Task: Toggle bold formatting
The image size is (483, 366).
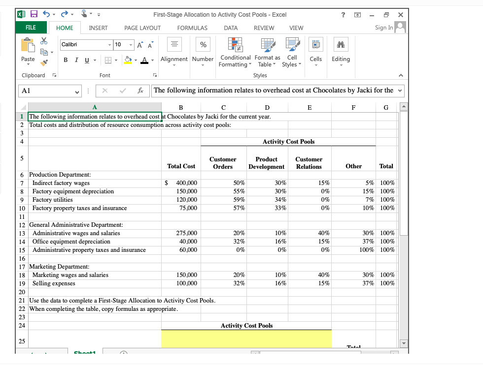Action: pyautogui.click(x=65, y=60)
